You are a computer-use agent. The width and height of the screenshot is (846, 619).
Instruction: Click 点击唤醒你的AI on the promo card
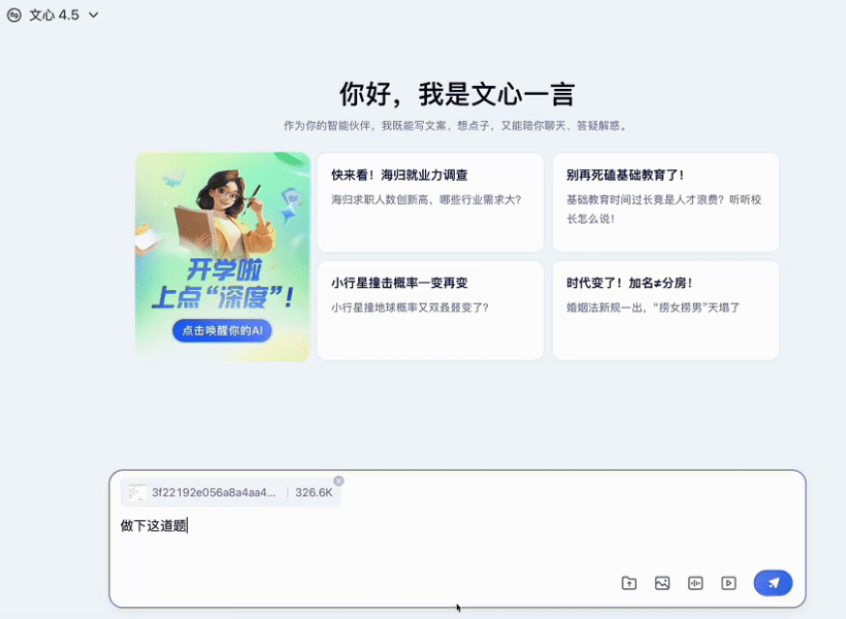tap(221, 330)
